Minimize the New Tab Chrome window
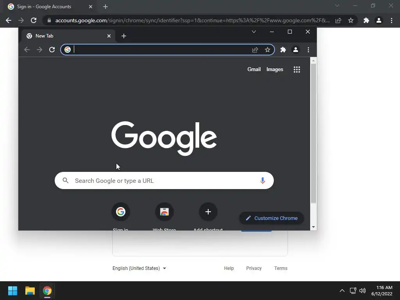Viewport: 400px width, 300px height. pos(272,32)
